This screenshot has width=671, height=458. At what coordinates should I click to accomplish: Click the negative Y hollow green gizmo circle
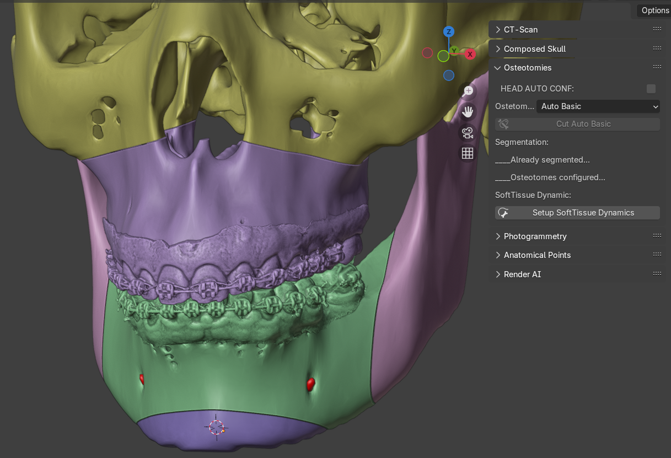click(443, 56)
